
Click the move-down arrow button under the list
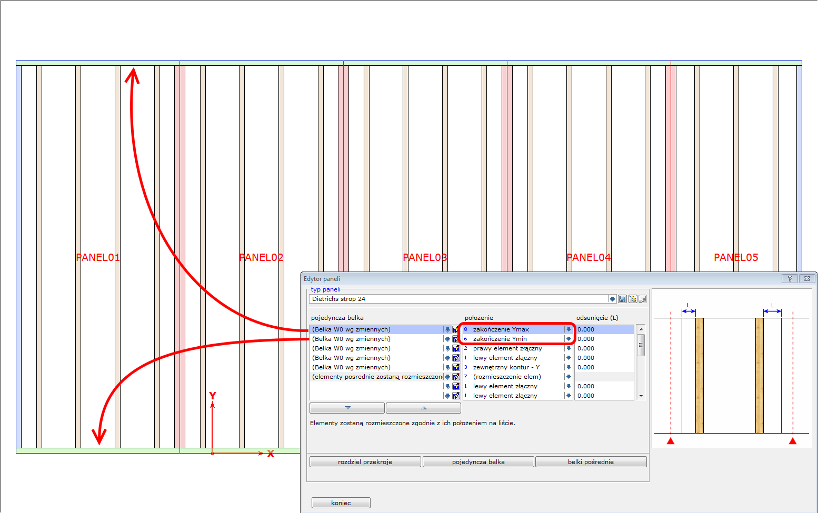pyautogui.click(x=347, y=408)
